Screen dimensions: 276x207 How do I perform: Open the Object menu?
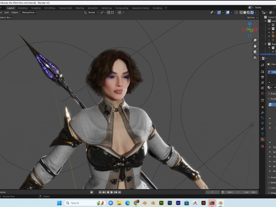(x=14, y=13)
